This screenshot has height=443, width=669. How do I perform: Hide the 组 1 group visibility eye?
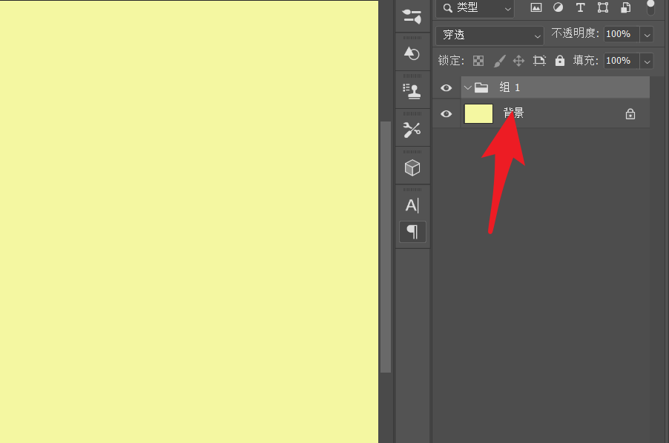pos(446,88)
